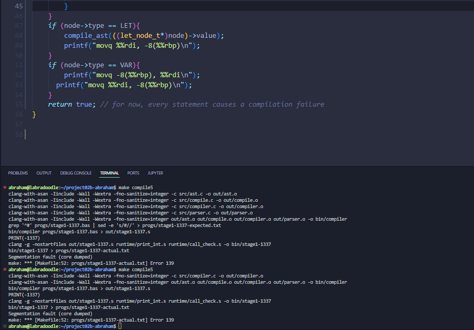Show the DEBUG CONSOLE tab

pyautogui.click(x=76, y=173)
